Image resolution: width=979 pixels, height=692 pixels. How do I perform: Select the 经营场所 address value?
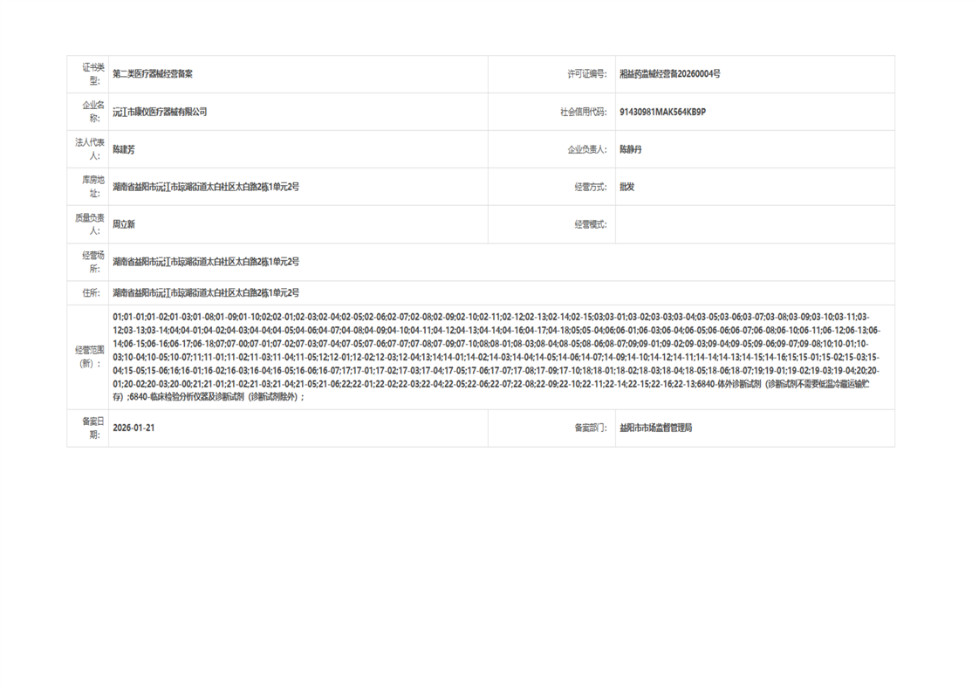tap(205, 262)
